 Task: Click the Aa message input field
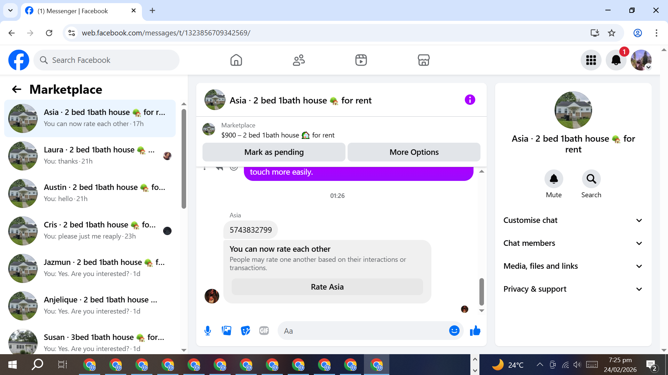364,331
